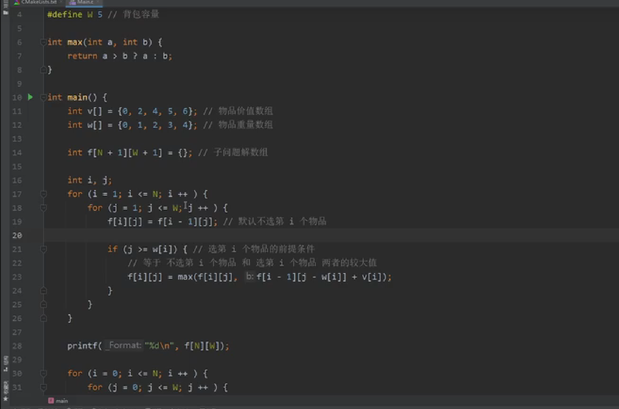Click line number 4 in the gutter
Screen dimensions: 619x409
tap(19, 15)
